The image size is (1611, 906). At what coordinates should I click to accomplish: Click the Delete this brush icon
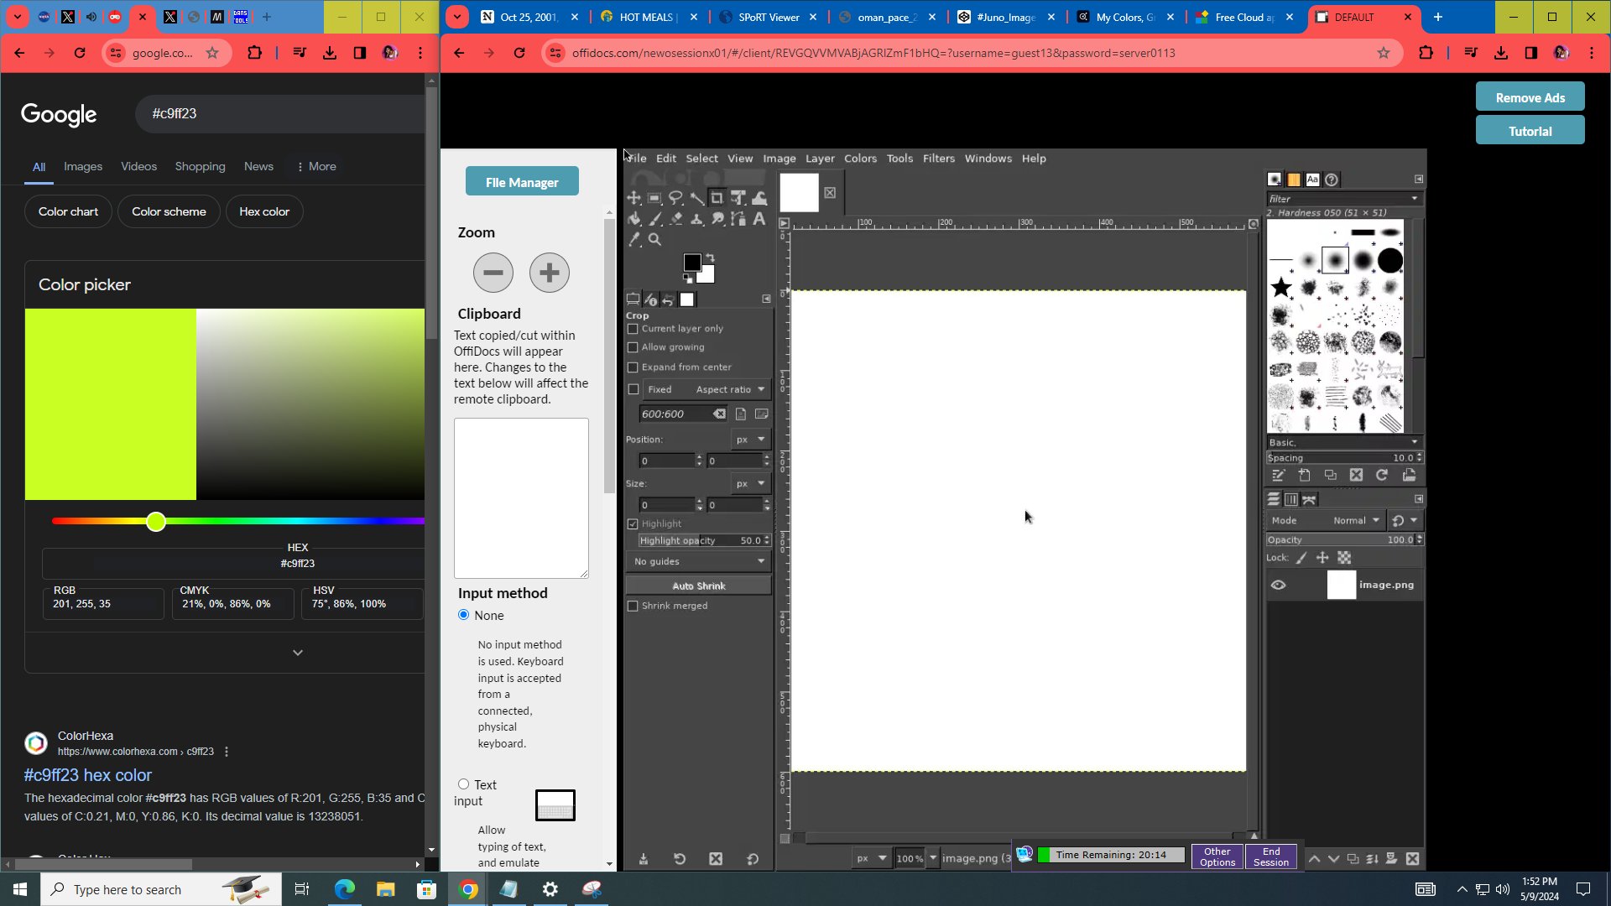coord(1357,476)
